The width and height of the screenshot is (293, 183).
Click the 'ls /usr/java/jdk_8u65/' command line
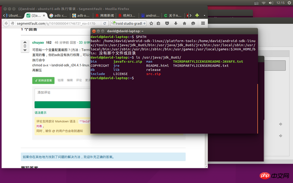click(159, 57)
